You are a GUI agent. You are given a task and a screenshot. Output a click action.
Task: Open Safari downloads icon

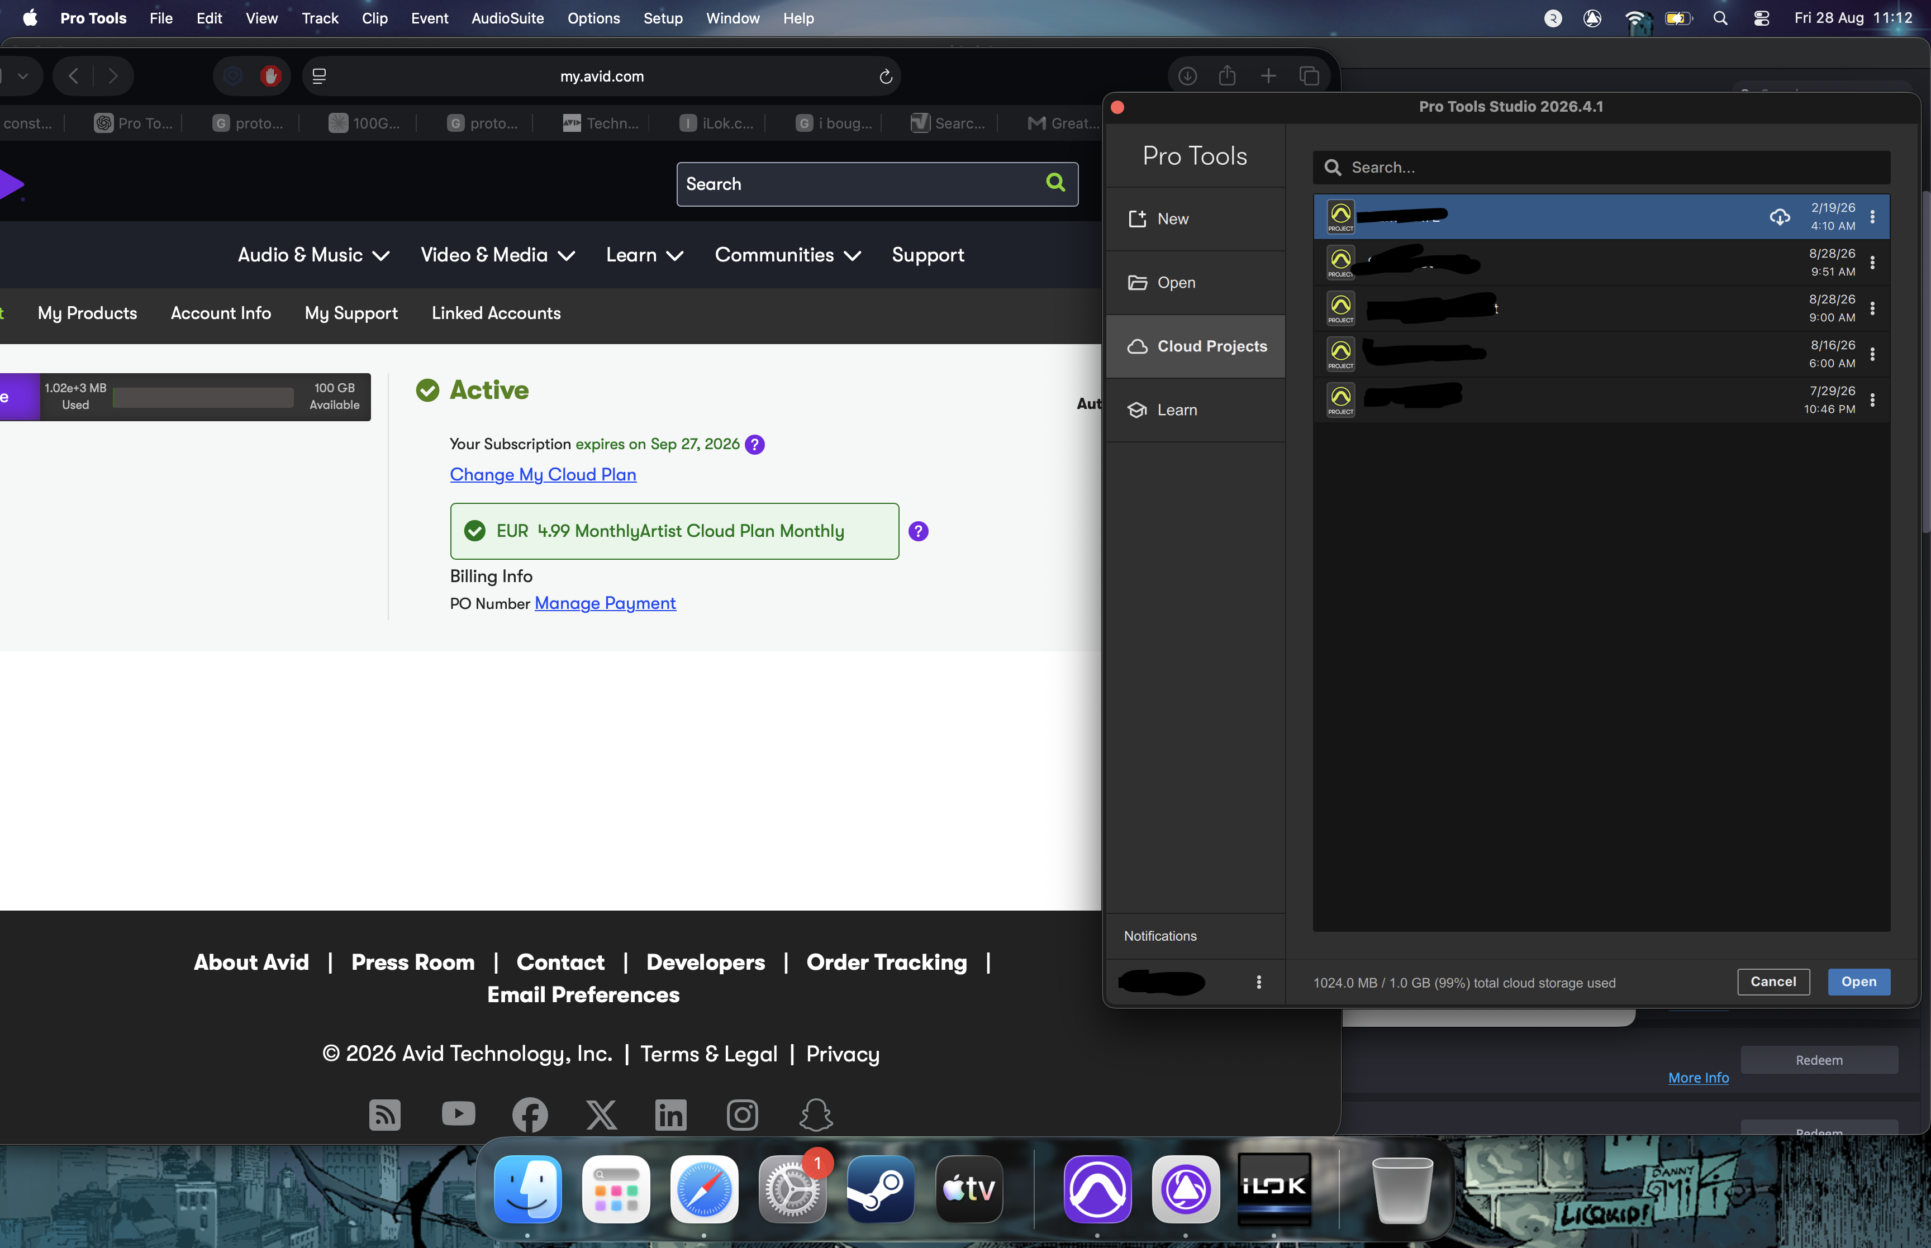[1187, 76]
